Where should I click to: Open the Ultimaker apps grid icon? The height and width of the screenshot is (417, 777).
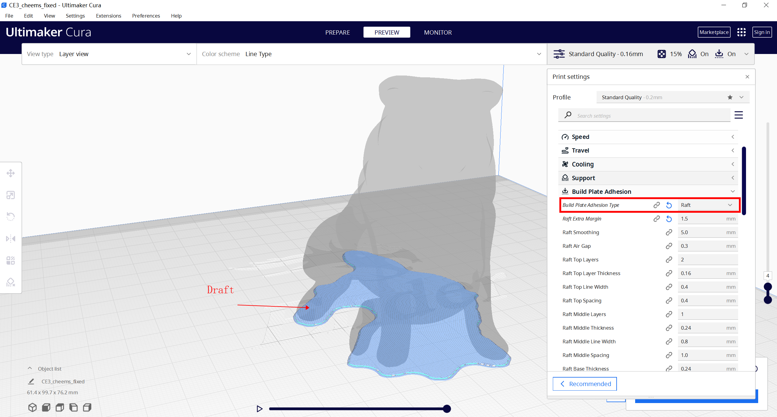coord(741,32)
